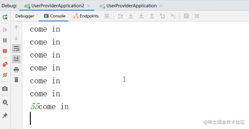Open the Endpoints tab
Screen dimensions: 249x129
86,16
